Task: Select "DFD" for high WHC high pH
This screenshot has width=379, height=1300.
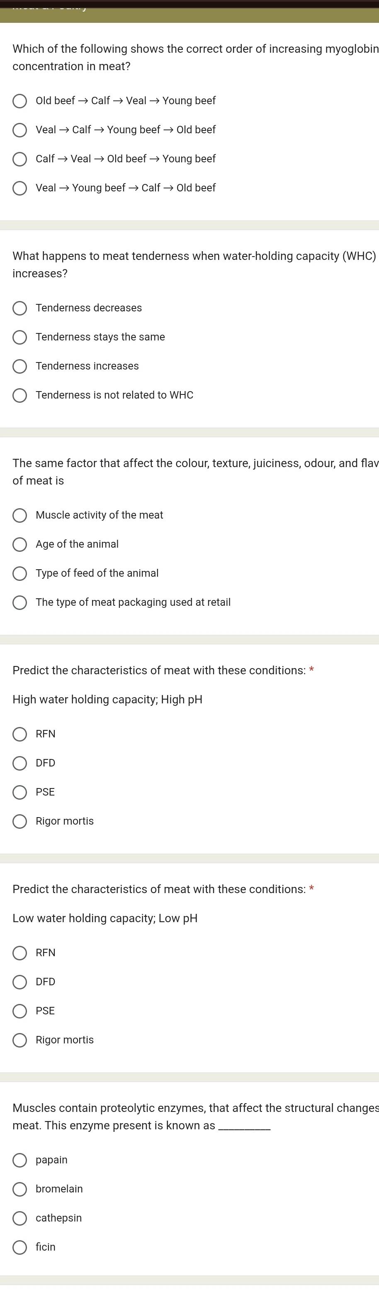Action: coord(20,763)
